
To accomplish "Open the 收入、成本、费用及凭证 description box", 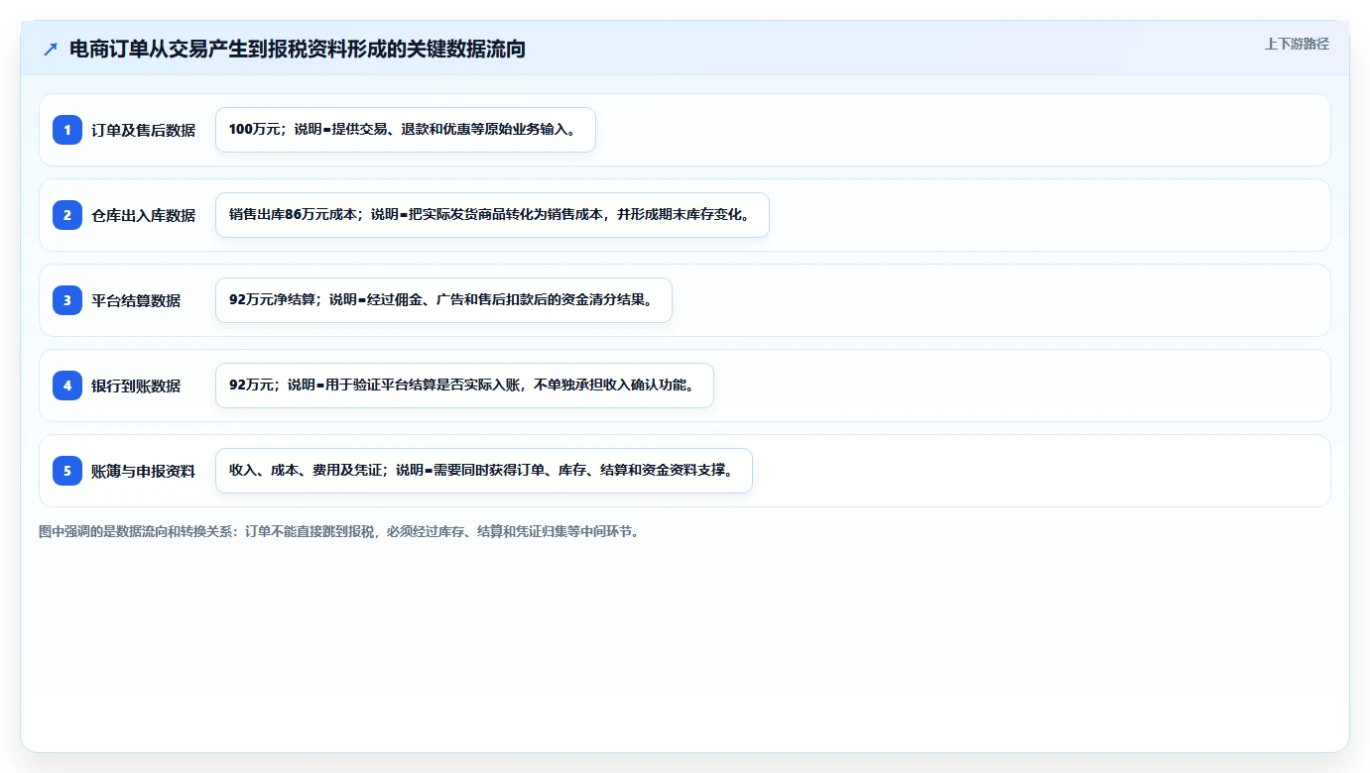I will pyautogui.click(x=484, y=471).
